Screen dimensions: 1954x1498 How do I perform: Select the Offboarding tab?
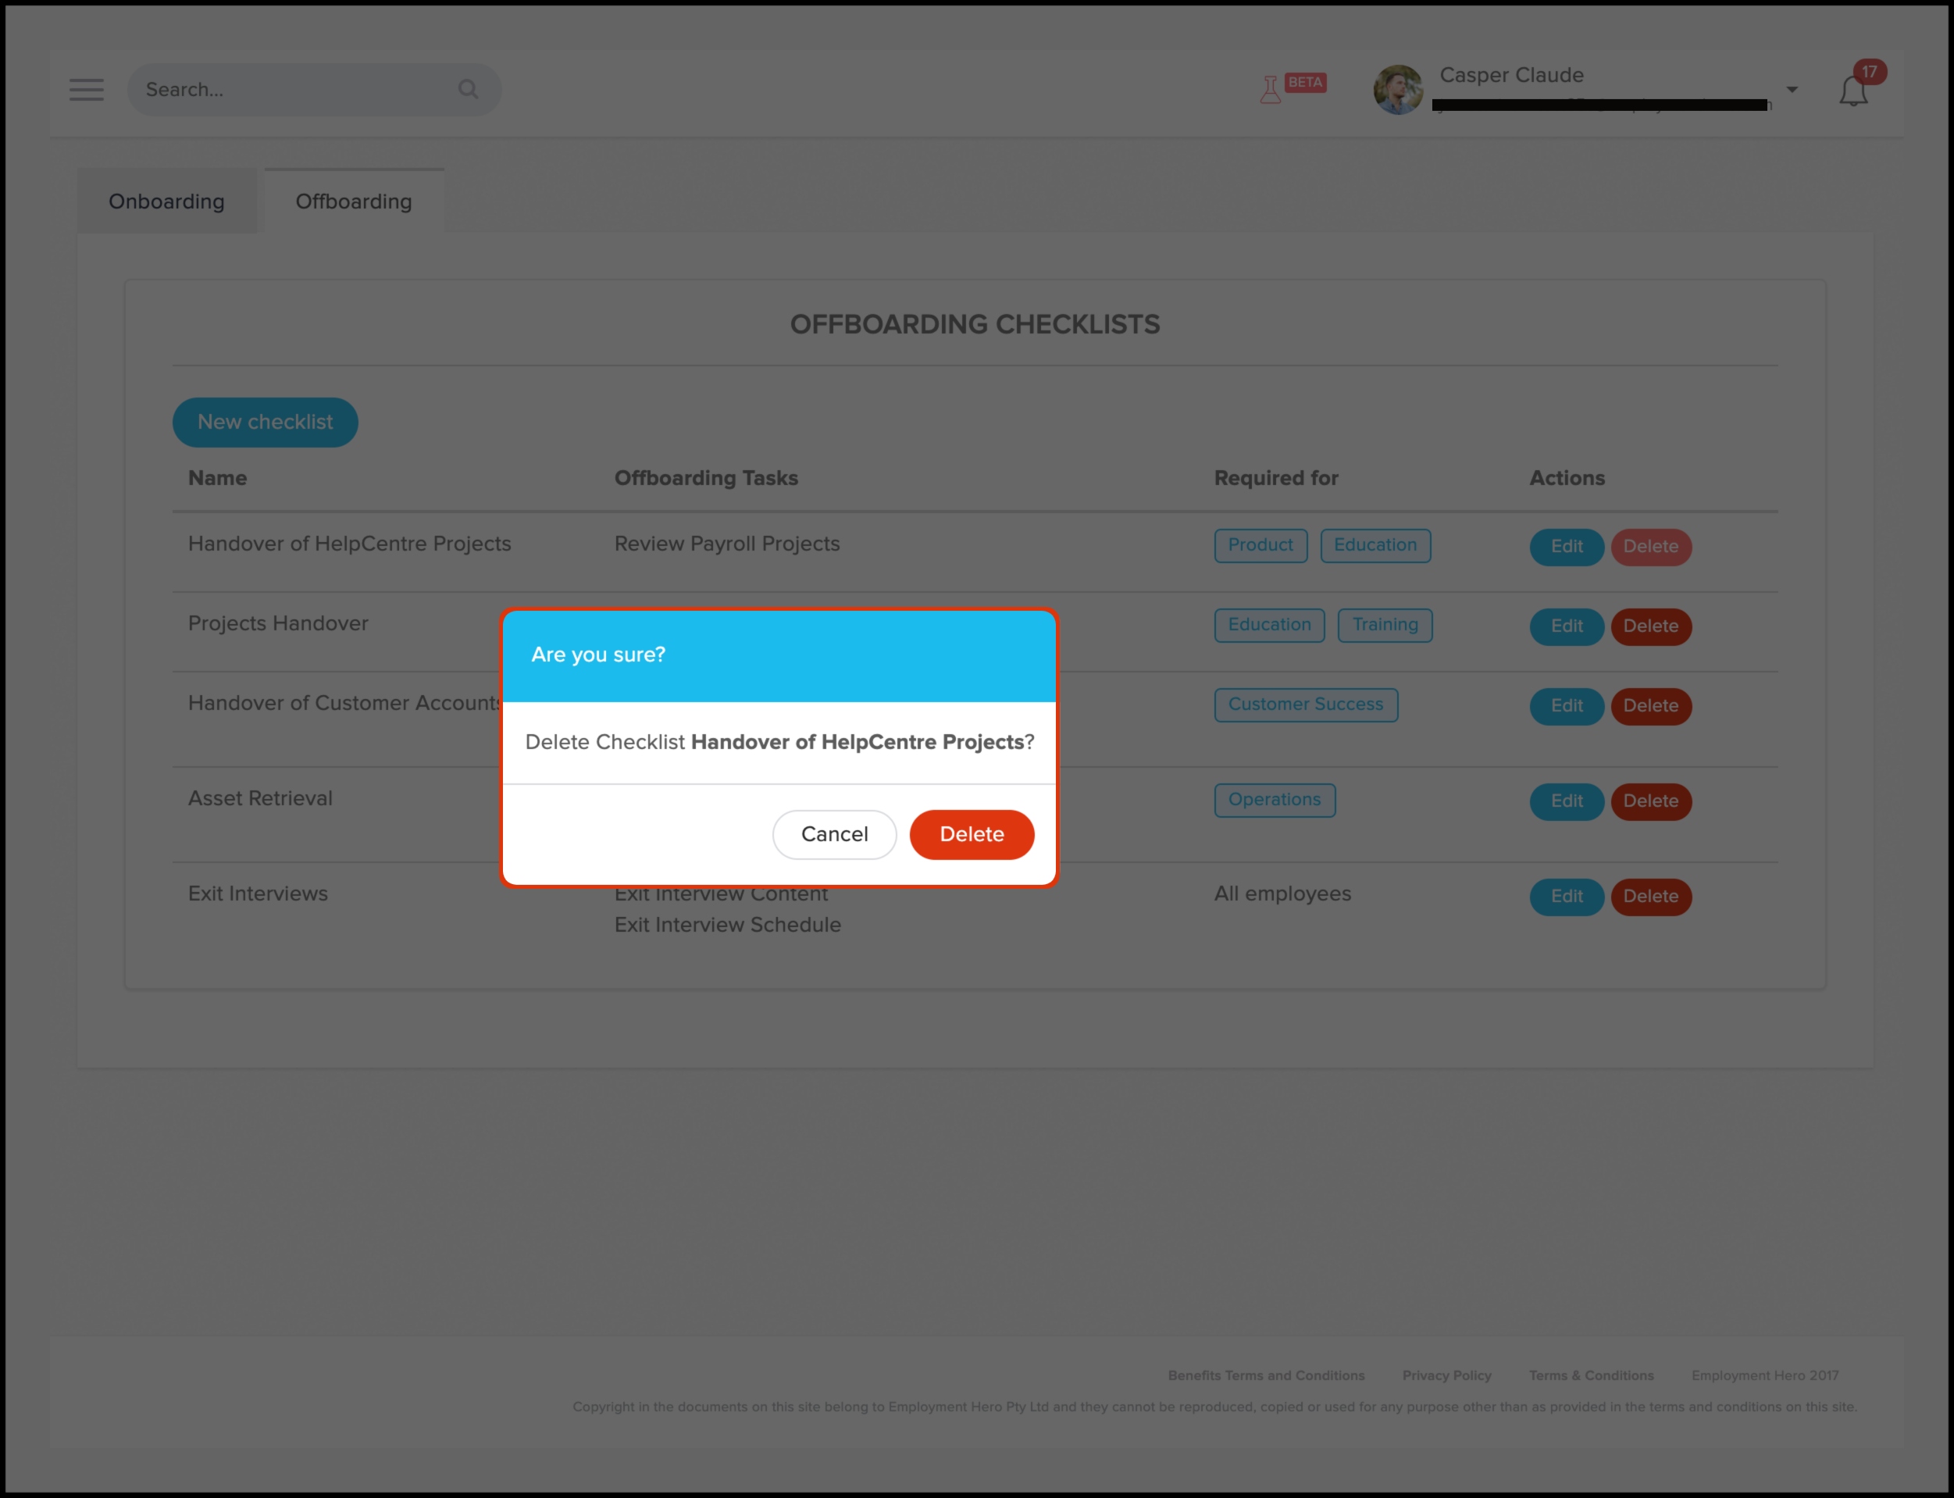pyautogui.click(x=354, y=202)
